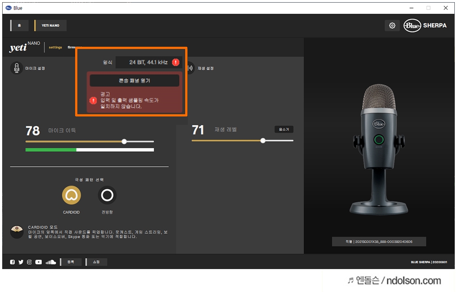Open the 24 BIT, 44.1 kHz format dropdown
457x292 pixels.
[x=149, y=62]
